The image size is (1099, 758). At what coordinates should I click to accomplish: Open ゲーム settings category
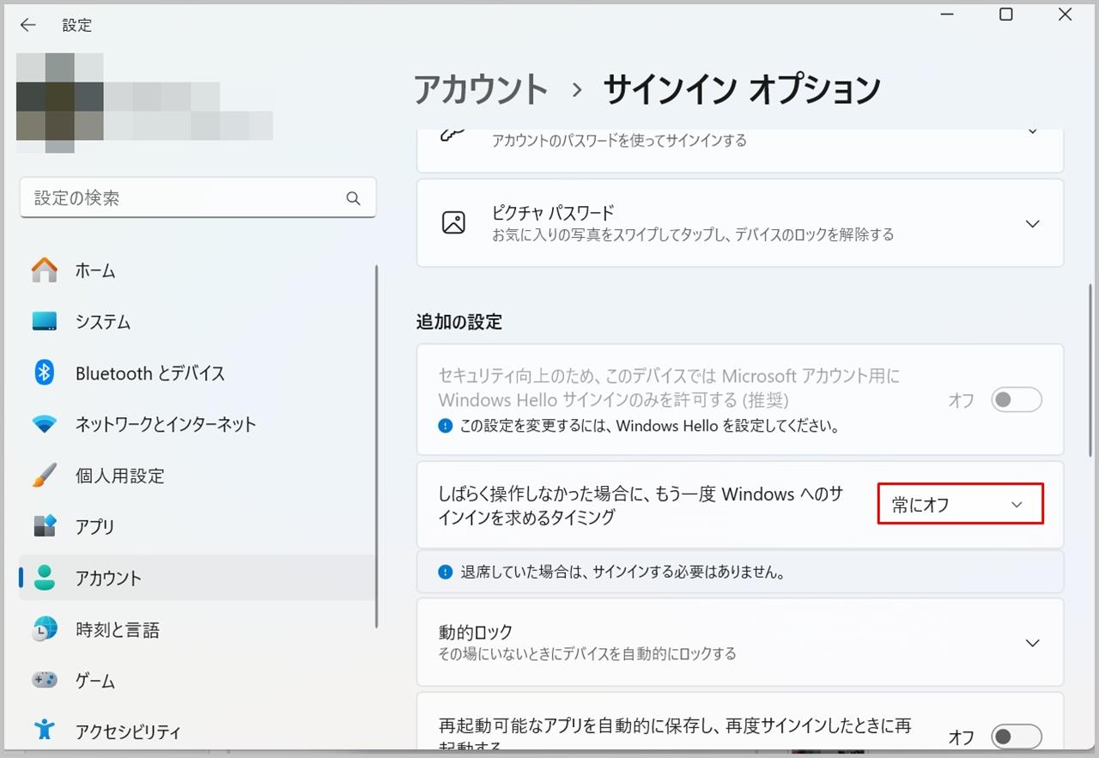click(x=197, y=680)
